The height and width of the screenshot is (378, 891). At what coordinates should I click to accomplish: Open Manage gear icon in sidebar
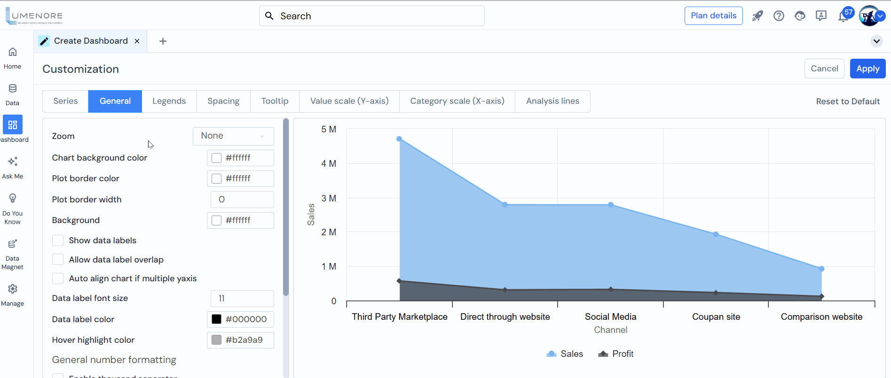(13, 289)
